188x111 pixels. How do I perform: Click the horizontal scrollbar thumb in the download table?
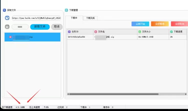[x=114, y=94]
